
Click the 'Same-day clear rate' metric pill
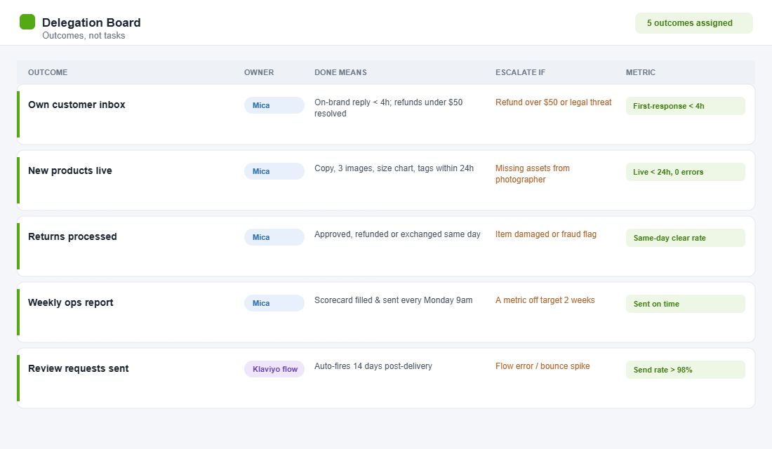click(x=686, y=238)
